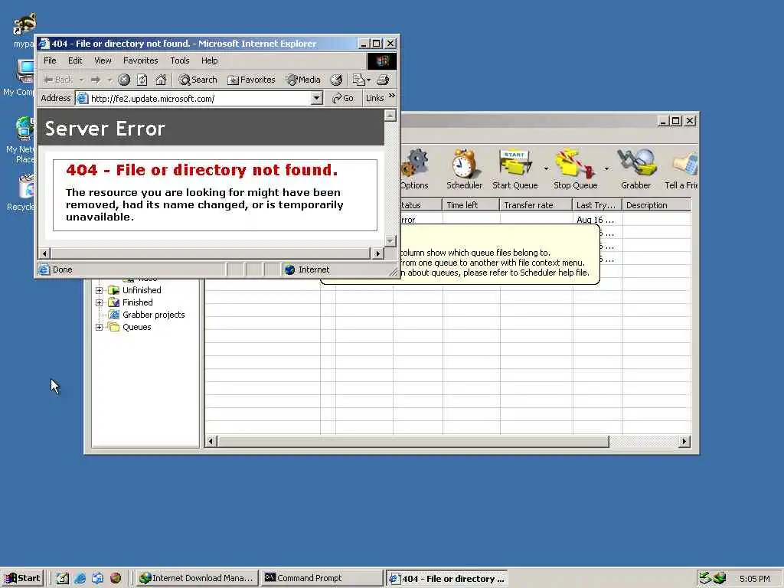The image size is (784, 588).
Task: Expand the Links toolbar chevron
Action: point(391,96)
